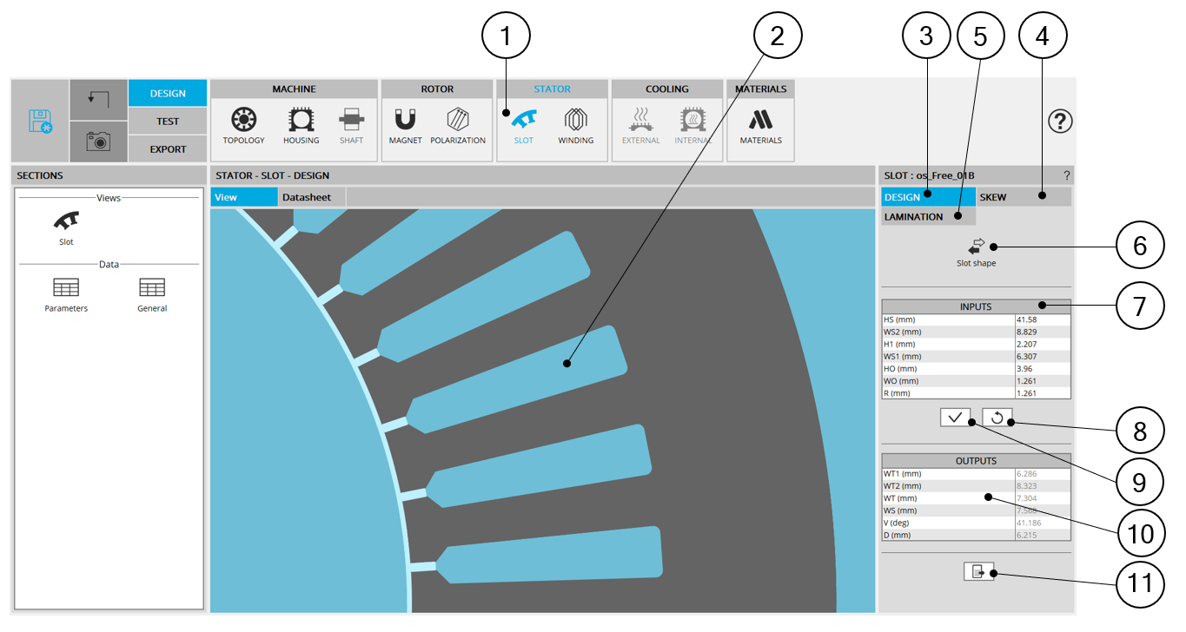Reset inputs with the circular arrow button

(x=997, y=418)
